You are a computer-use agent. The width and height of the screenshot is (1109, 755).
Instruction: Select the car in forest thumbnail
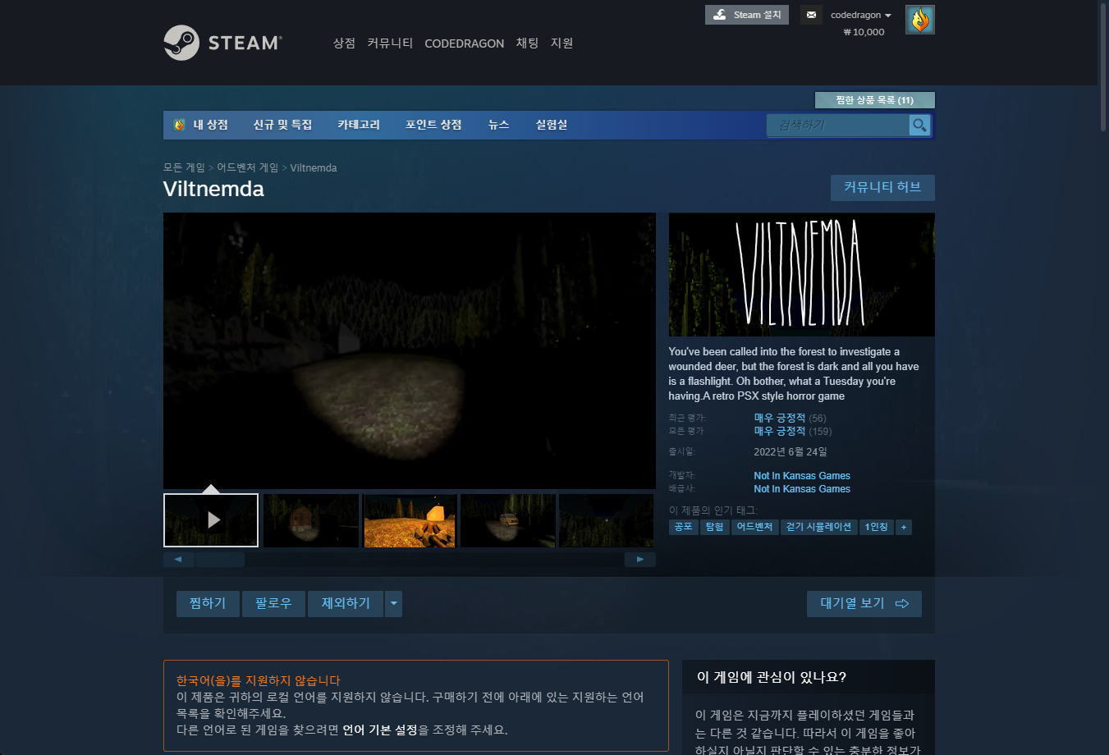pos(508,520)
